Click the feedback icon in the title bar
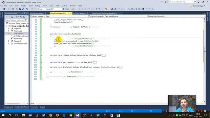210x118 pixels. point(166,2)
